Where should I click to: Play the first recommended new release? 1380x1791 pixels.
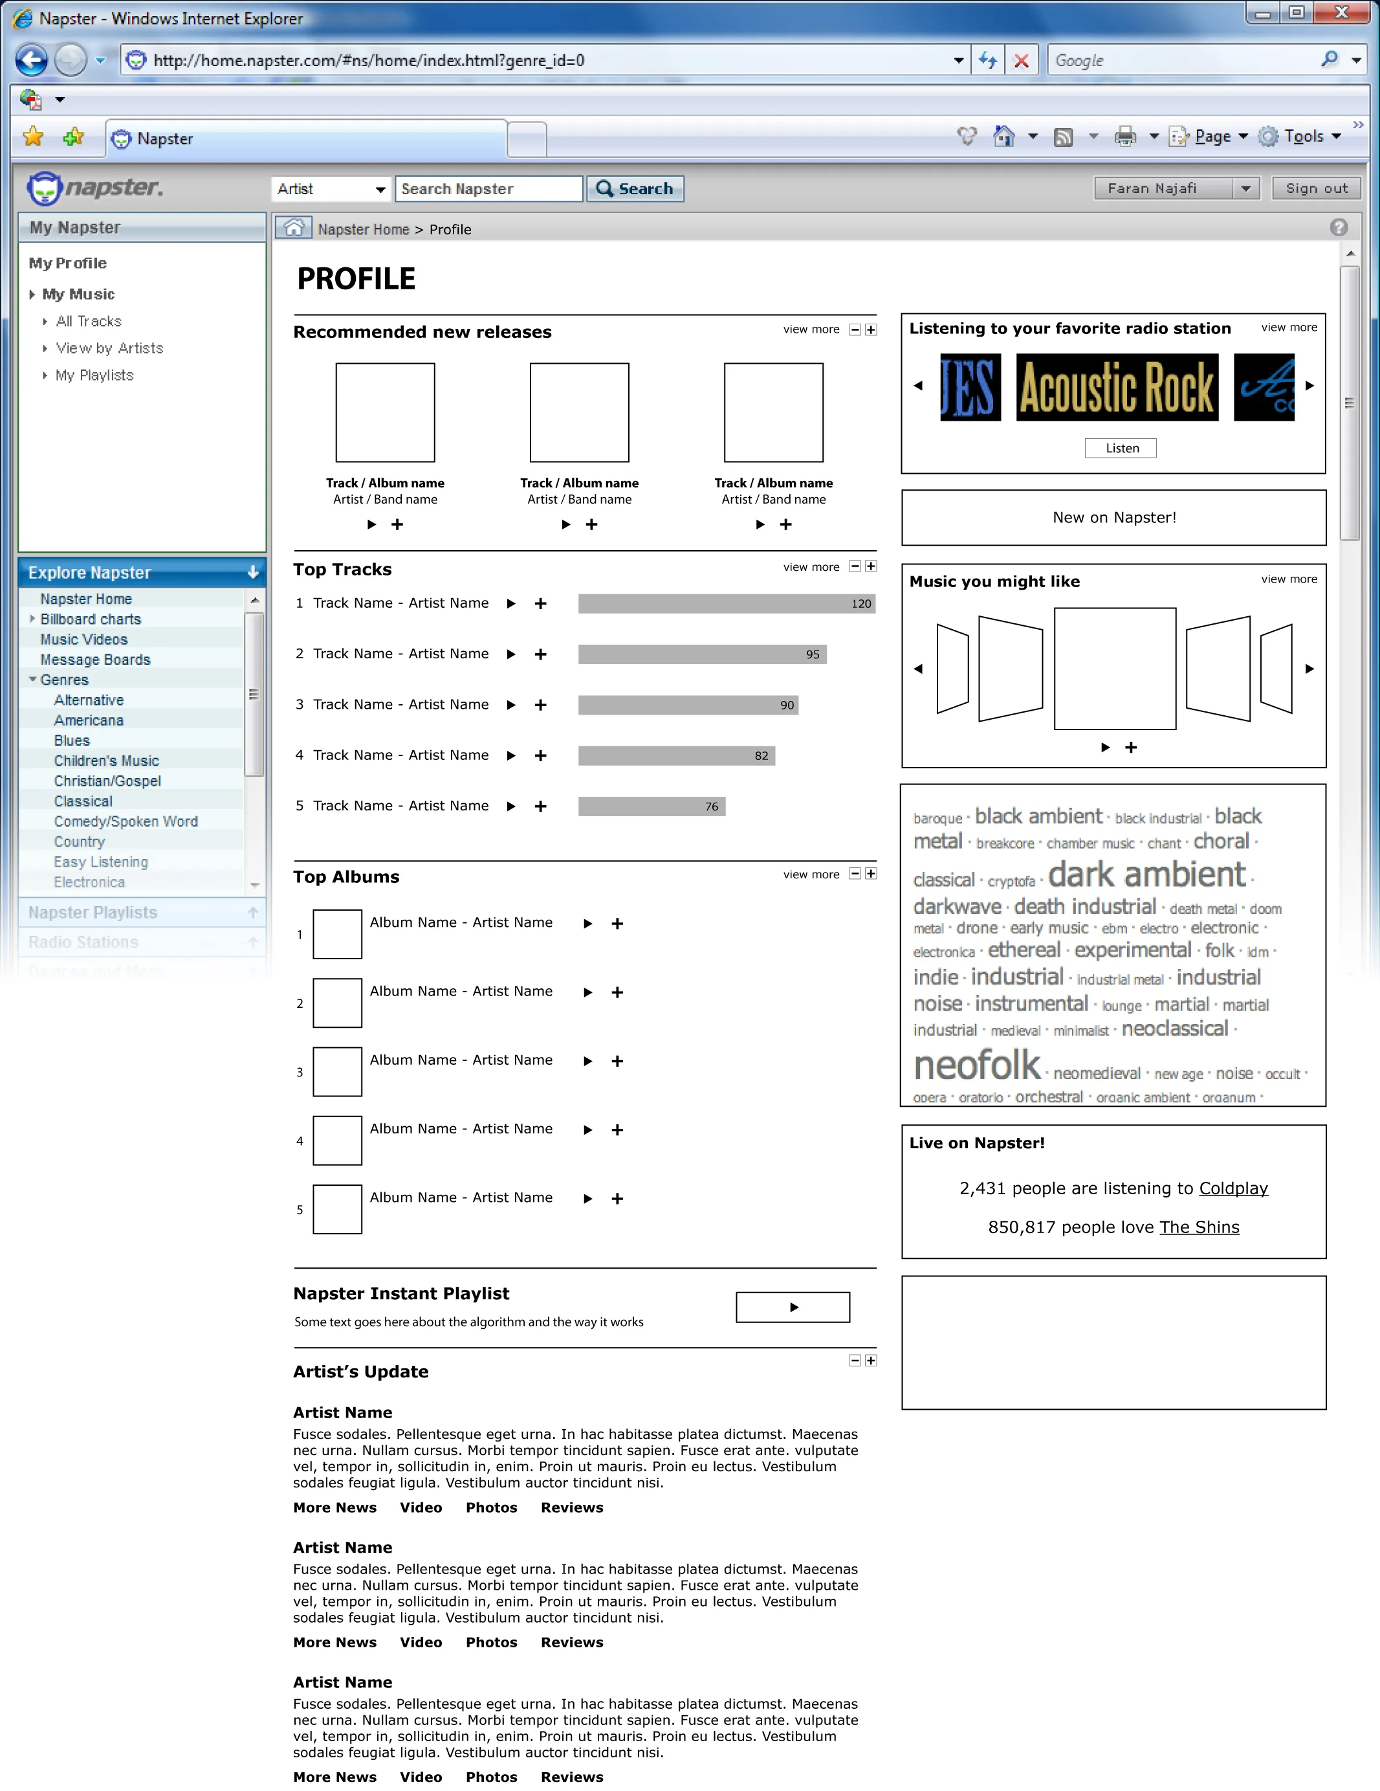point(371,525)
